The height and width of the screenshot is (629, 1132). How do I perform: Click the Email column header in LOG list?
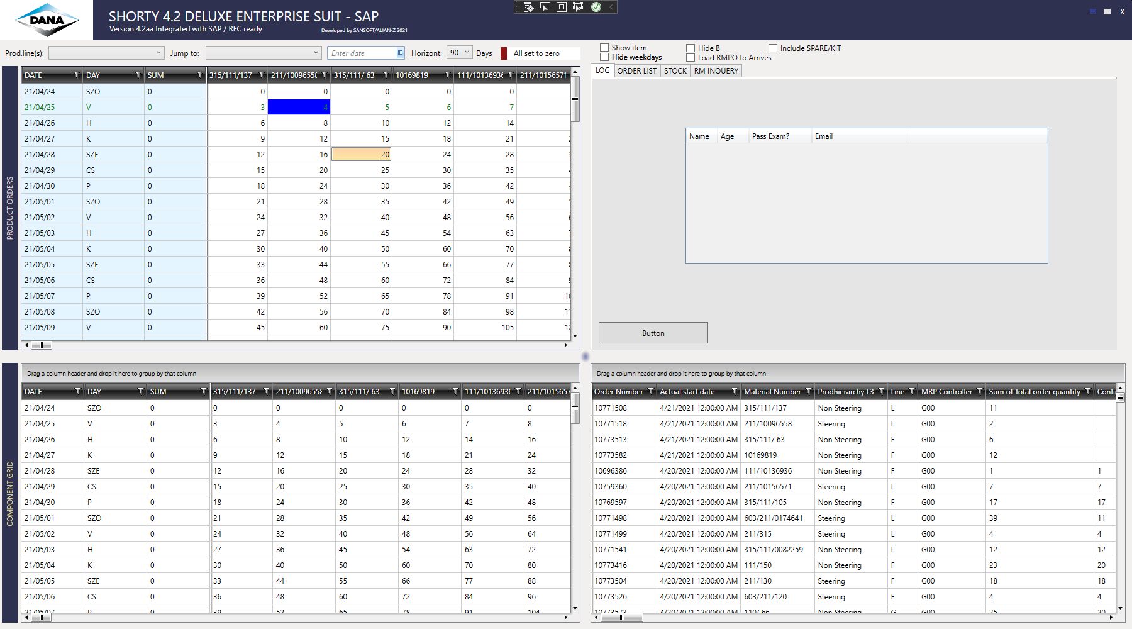(858, 136)
